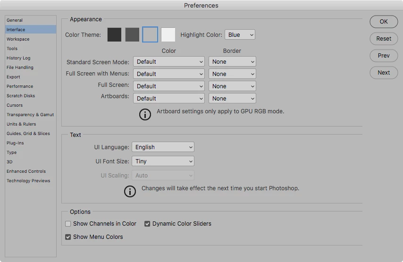Open Tools preferences section
Image resolution: width=403 pixels, height=262 pixels.
click(31, 49)
